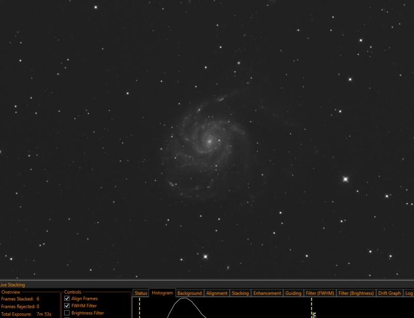Image resolution: width=414 pixels, height=318 pixels.
Task: Click the right yellow histogram mid-level marker
Action: (x=312, y=308)
